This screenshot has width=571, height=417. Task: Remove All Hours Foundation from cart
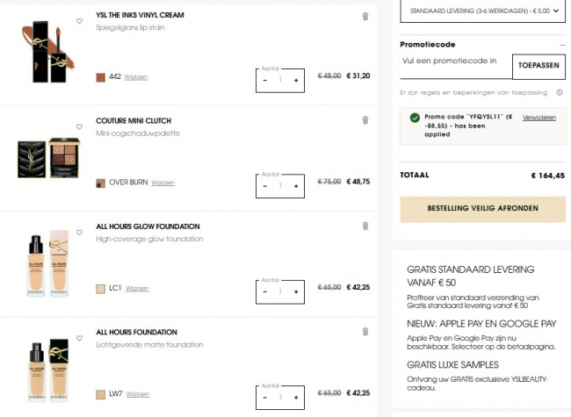click(365, 331)
